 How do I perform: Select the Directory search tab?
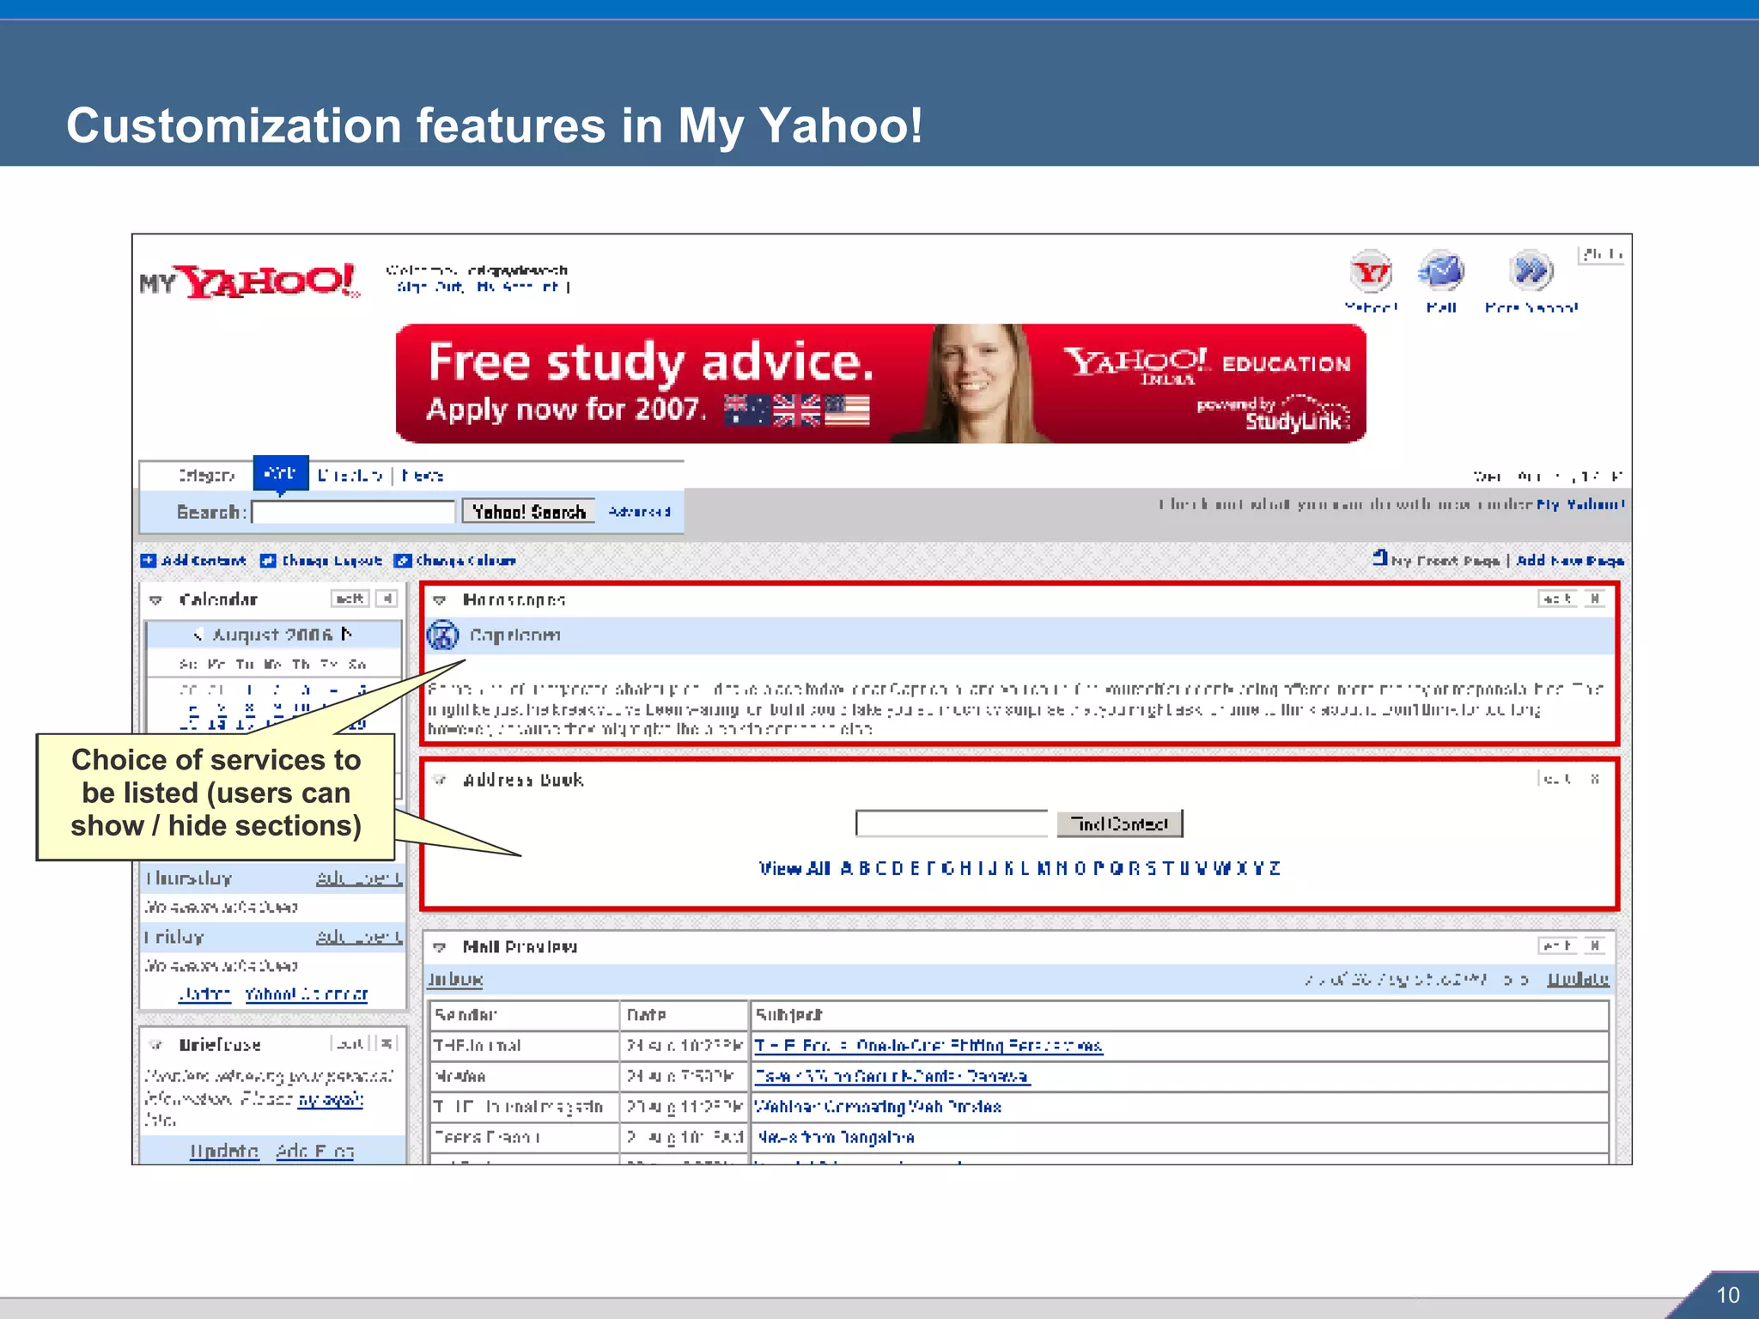coord(350,475)
